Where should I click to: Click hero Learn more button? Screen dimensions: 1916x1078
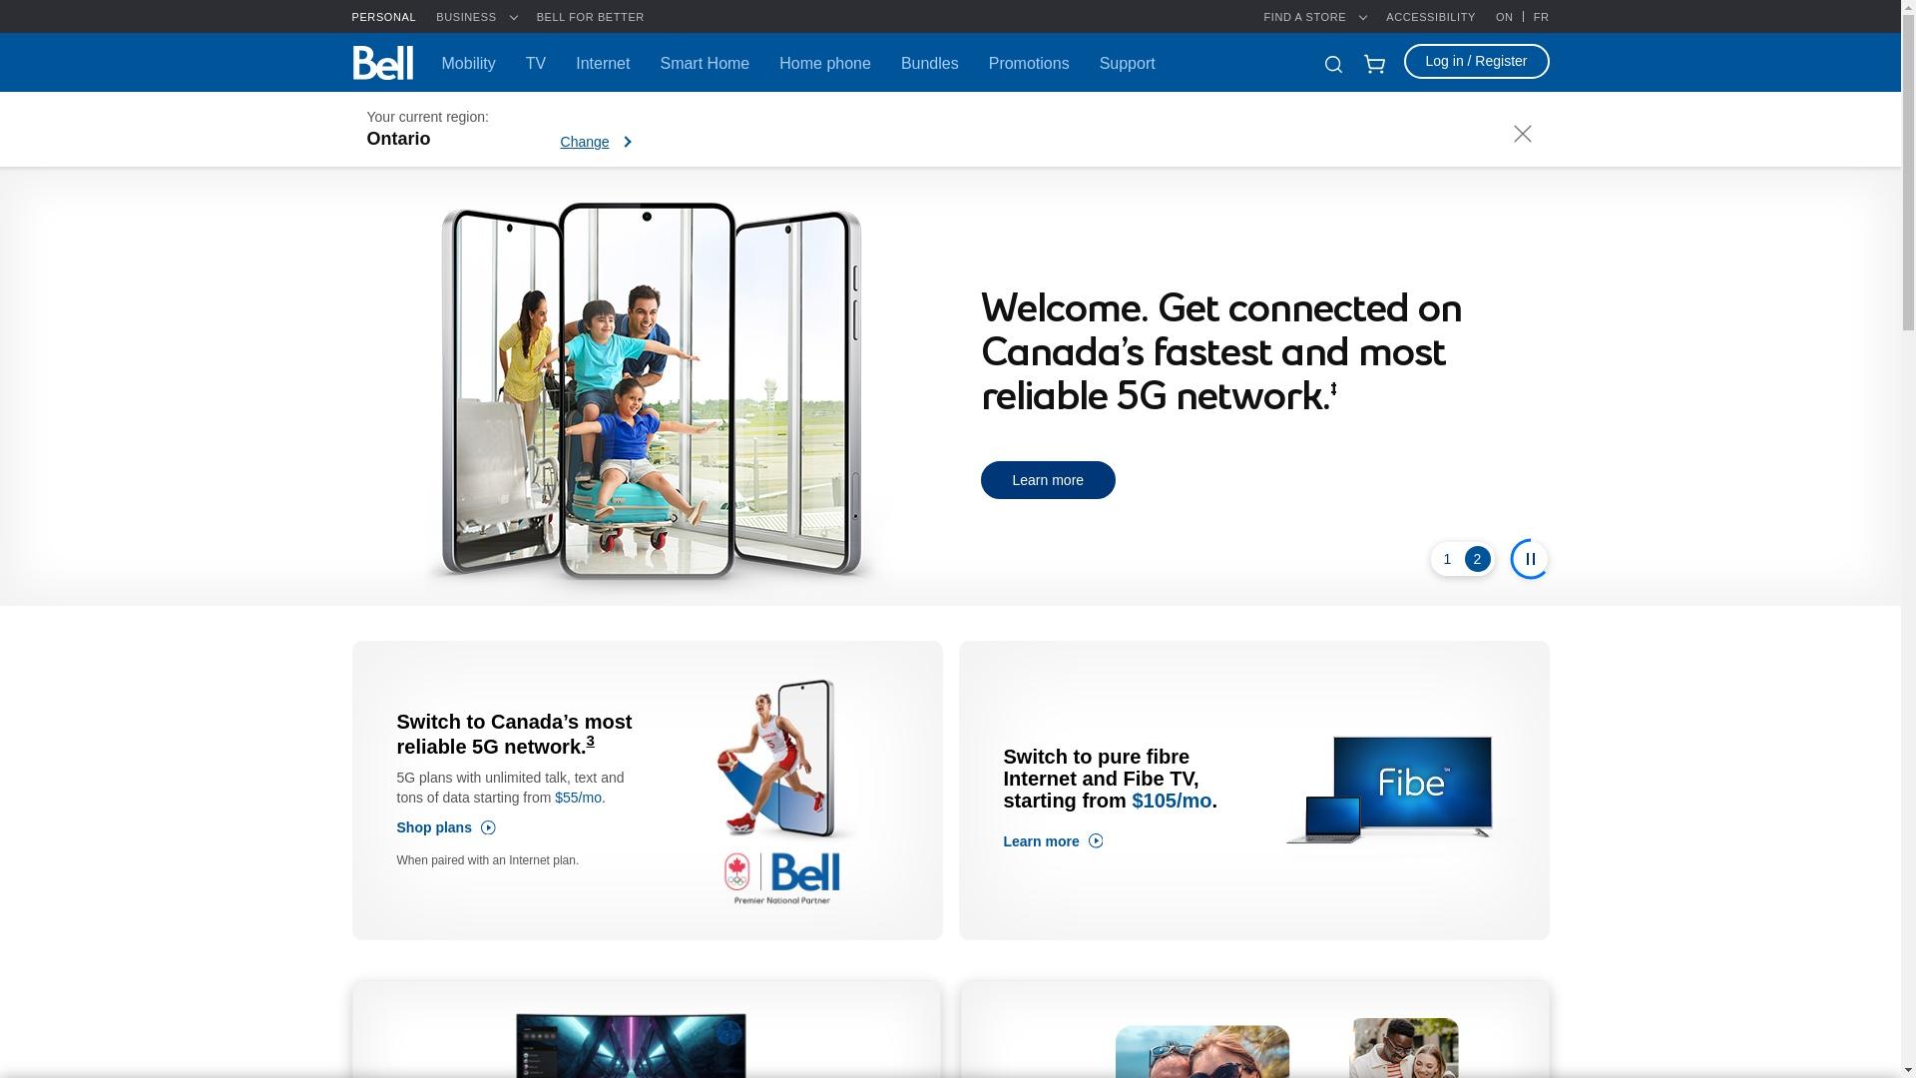click(x=1048, y=480)
